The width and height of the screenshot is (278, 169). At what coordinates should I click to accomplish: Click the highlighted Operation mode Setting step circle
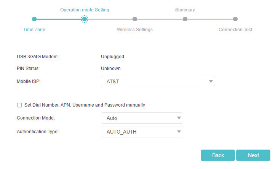[x=85, y=19]
